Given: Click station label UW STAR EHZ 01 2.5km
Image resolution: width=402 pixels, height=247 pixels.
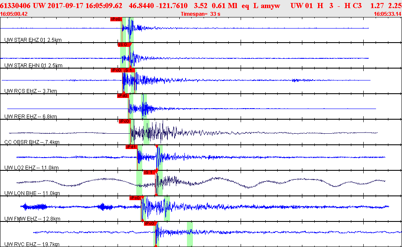Looking at the screenshot, I should [x=33, y=40].
